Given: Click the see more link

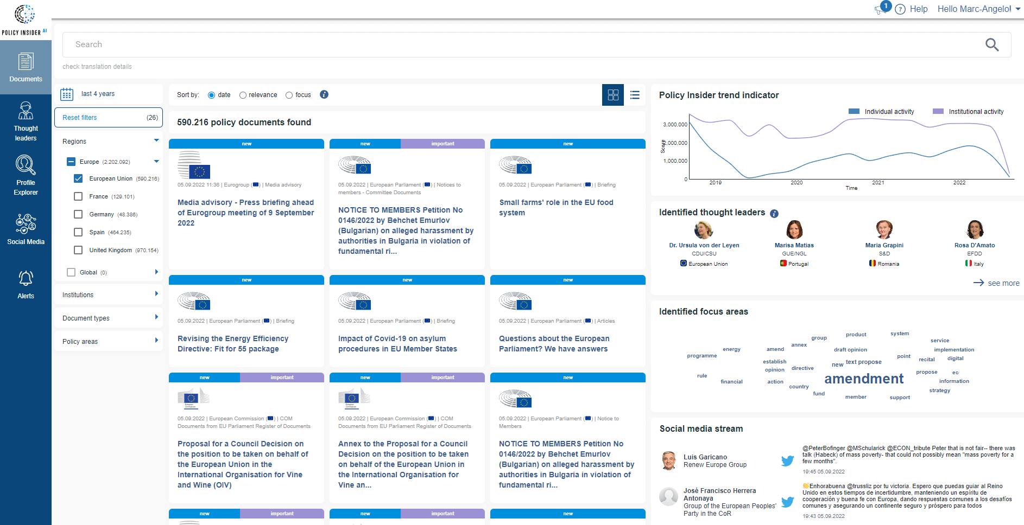Looking at the screenshot, I should coord(996,283).
